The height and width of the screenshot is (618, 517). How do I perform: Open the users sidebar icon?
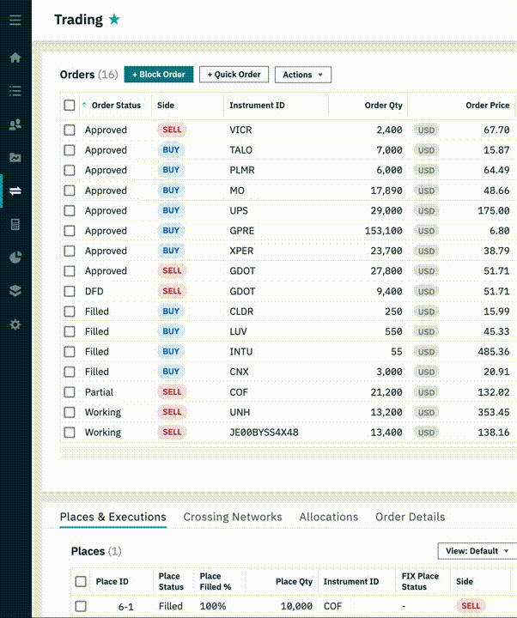15,124
